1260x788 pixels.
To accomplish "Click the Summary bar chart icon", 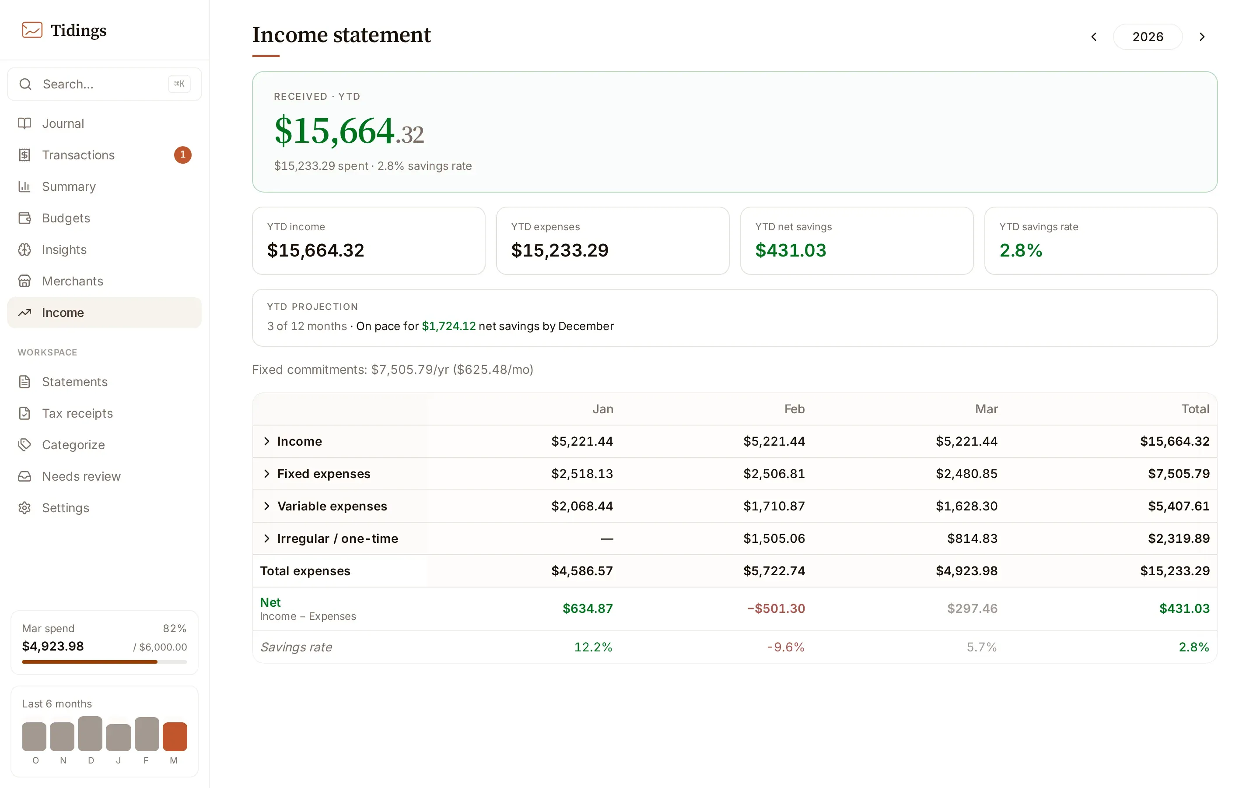I will [24, 186].
